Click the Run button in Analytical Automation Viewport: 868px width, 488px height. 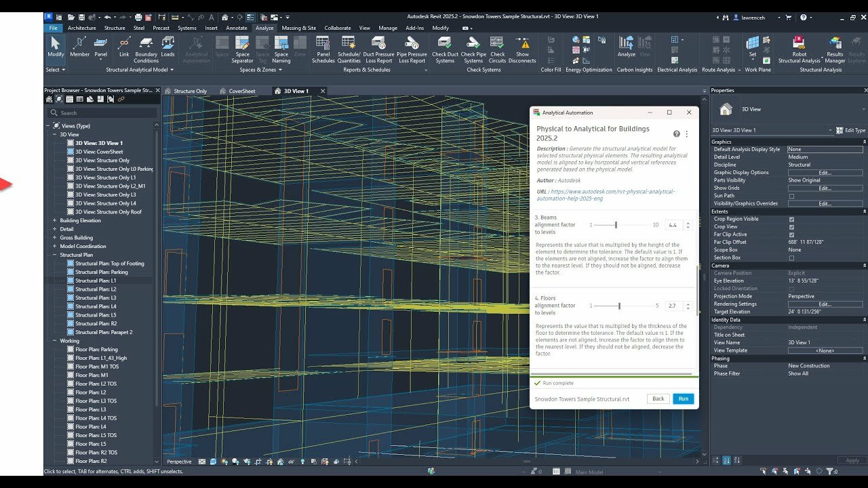tap(683, 399)
